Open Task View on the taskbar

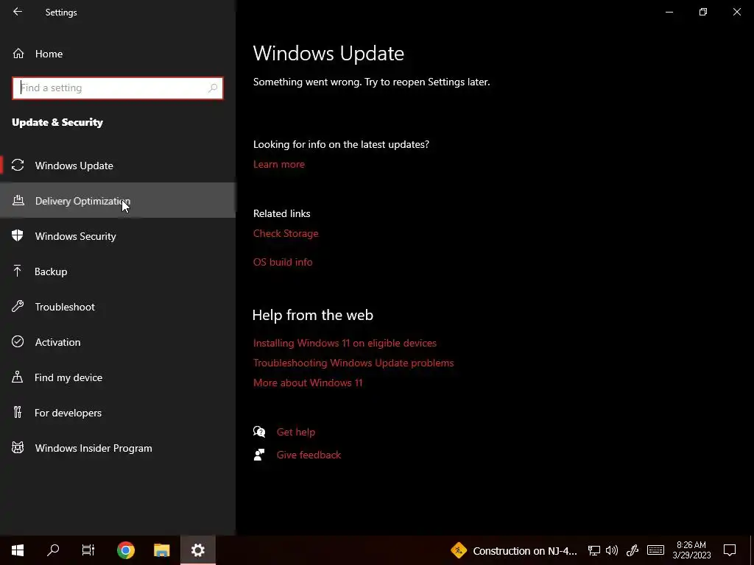click(x=88, y=550)
